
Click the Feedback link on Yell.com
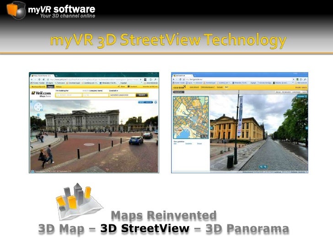[132, 87]
